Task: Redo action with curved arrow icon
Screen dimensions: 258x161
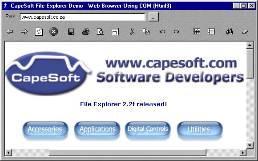Action: tap(177, 31)
